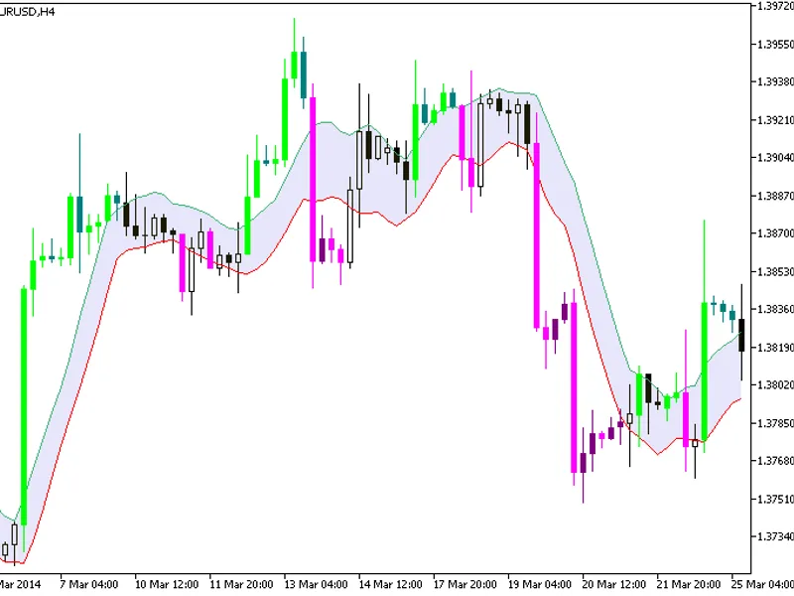Select the 20 Mar 12:00 time axis label
The image size is (794, 596).
click(614, 584)
